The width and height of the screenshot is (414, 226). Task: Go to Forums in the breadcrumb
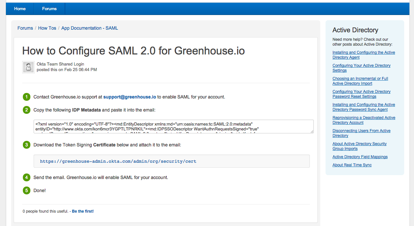(25, 28)
